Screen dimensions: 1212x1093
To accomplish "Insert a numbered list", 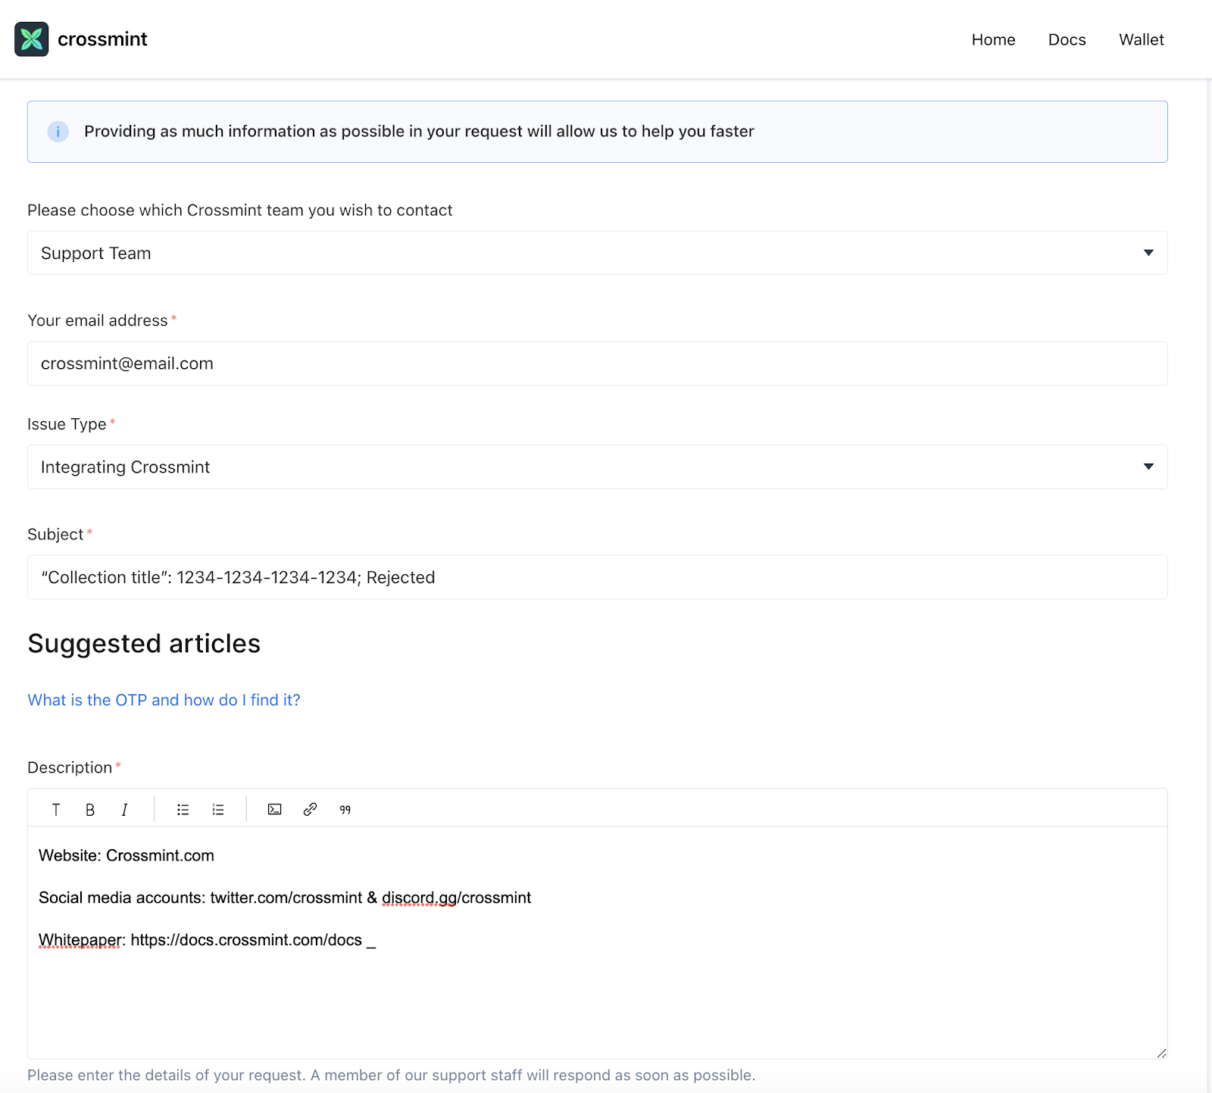I will 218,810.
